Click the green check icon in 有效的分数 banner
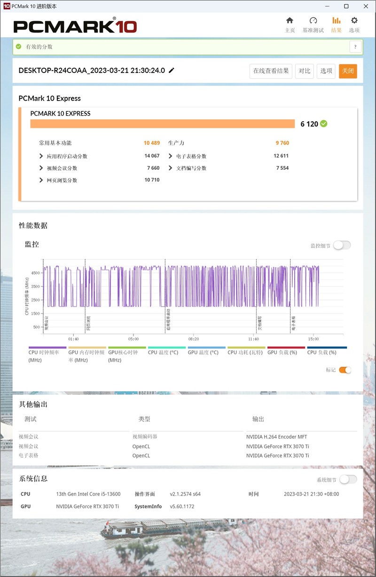This screenshot has height=577, width=376. 18,47
